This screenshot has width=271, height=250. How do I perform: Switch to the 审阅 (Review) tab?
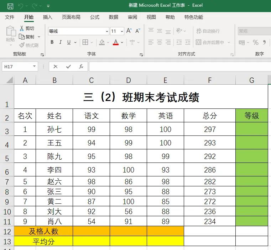[x=132, y=17]
